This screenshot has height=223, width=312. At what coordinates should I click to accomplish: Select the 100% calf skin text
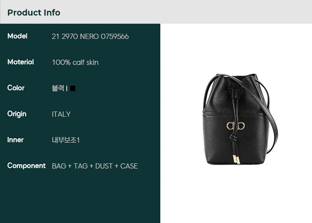point(75,63)
